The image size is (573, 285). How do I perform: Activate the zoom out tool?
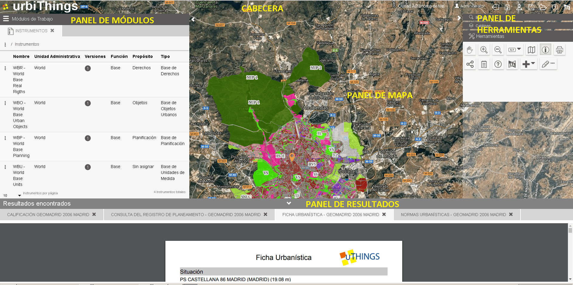(x=498, y=50)
